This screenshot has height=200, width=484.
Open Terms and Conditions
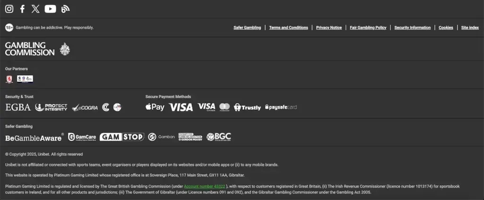[x=289, y=28]
